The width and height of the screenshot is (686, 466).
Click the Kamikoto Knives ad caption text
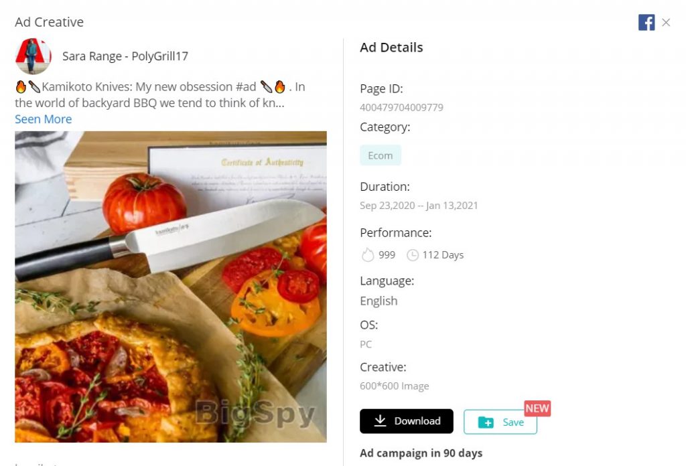[x=160, y=95]
